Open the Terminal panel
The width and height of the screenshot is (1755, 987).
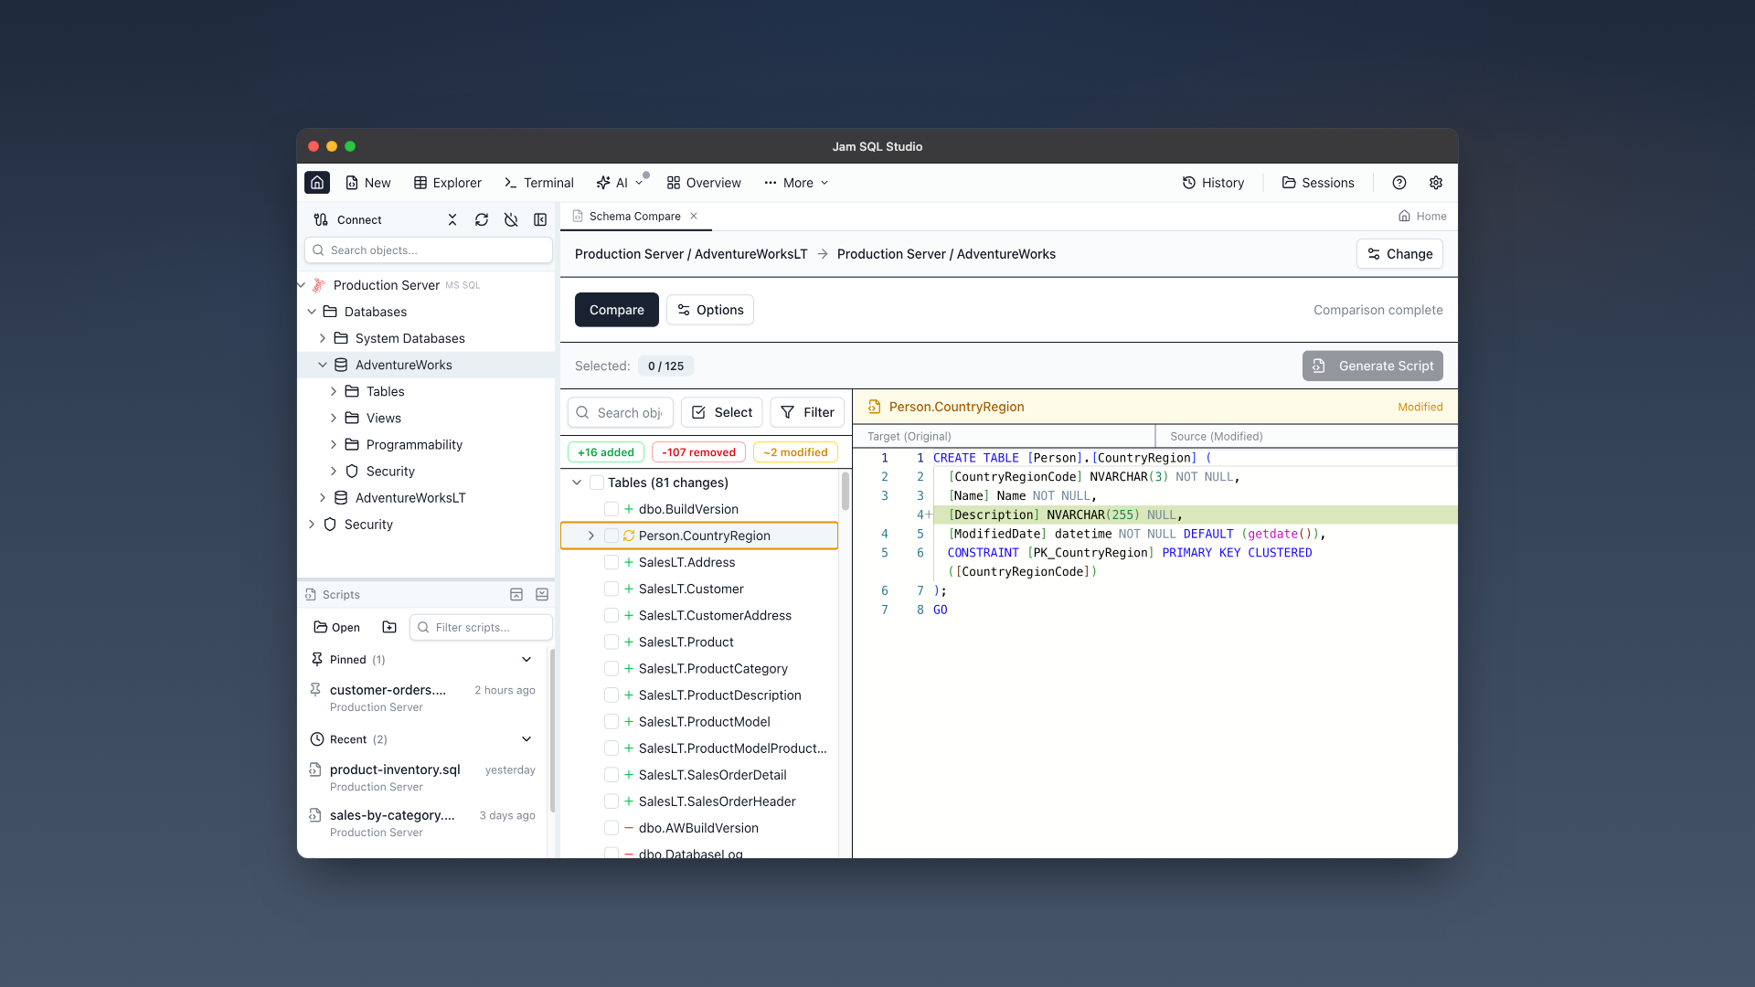coord(538,183)
